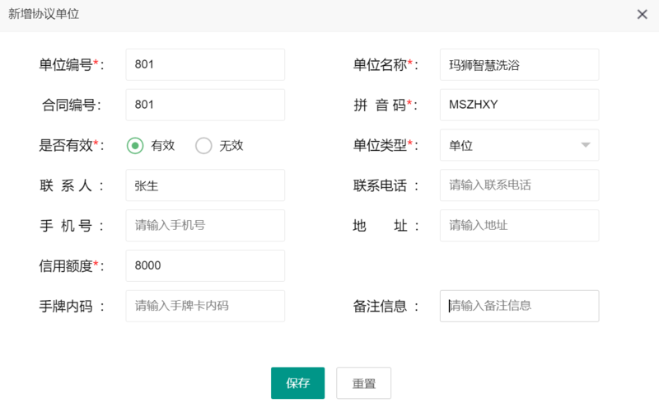Click the 备注信息 input field
659x408 pixels.
coord(519,306)
